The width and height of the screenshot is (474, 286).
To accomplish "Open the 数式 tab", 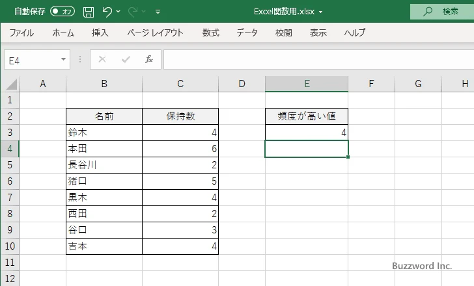I will click(x=211, y=32).
